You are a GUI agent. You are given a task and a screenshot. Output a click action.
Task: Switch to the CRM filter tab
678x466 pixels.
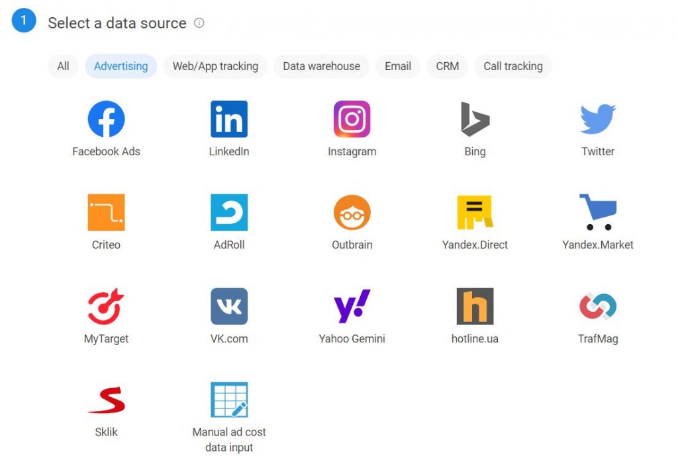[x=448, y=66]
